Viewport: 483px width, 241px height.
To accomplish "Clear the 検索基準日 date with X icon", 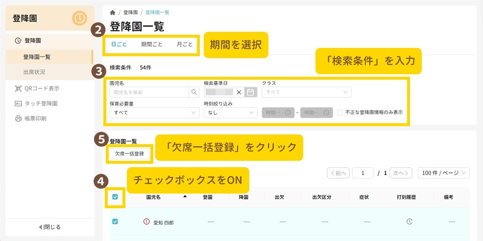I will point(239,92).
